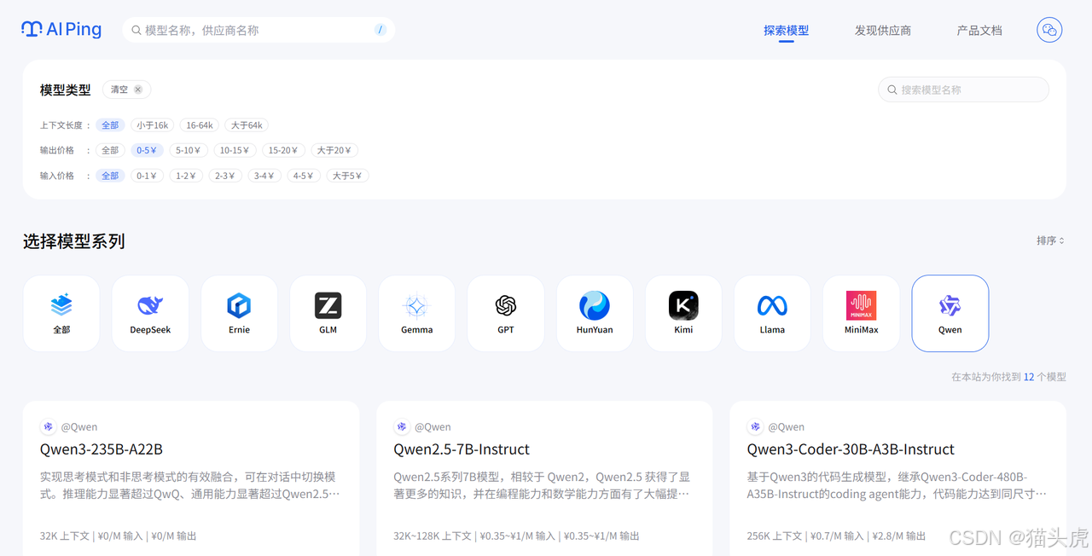Viewport: 1092px width, 556px height.
Task: Open Qwen3-Coder-30B-A3B-Instruct model title
Action: pos(851,449)
